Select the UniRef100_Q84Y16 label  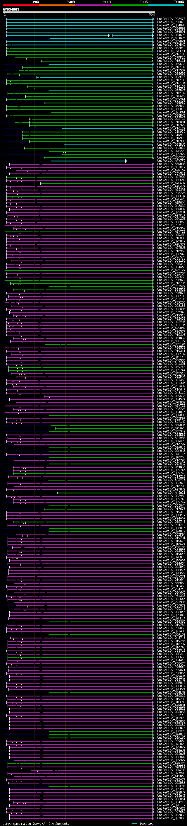pyautogui.click(x=171, y=802)
